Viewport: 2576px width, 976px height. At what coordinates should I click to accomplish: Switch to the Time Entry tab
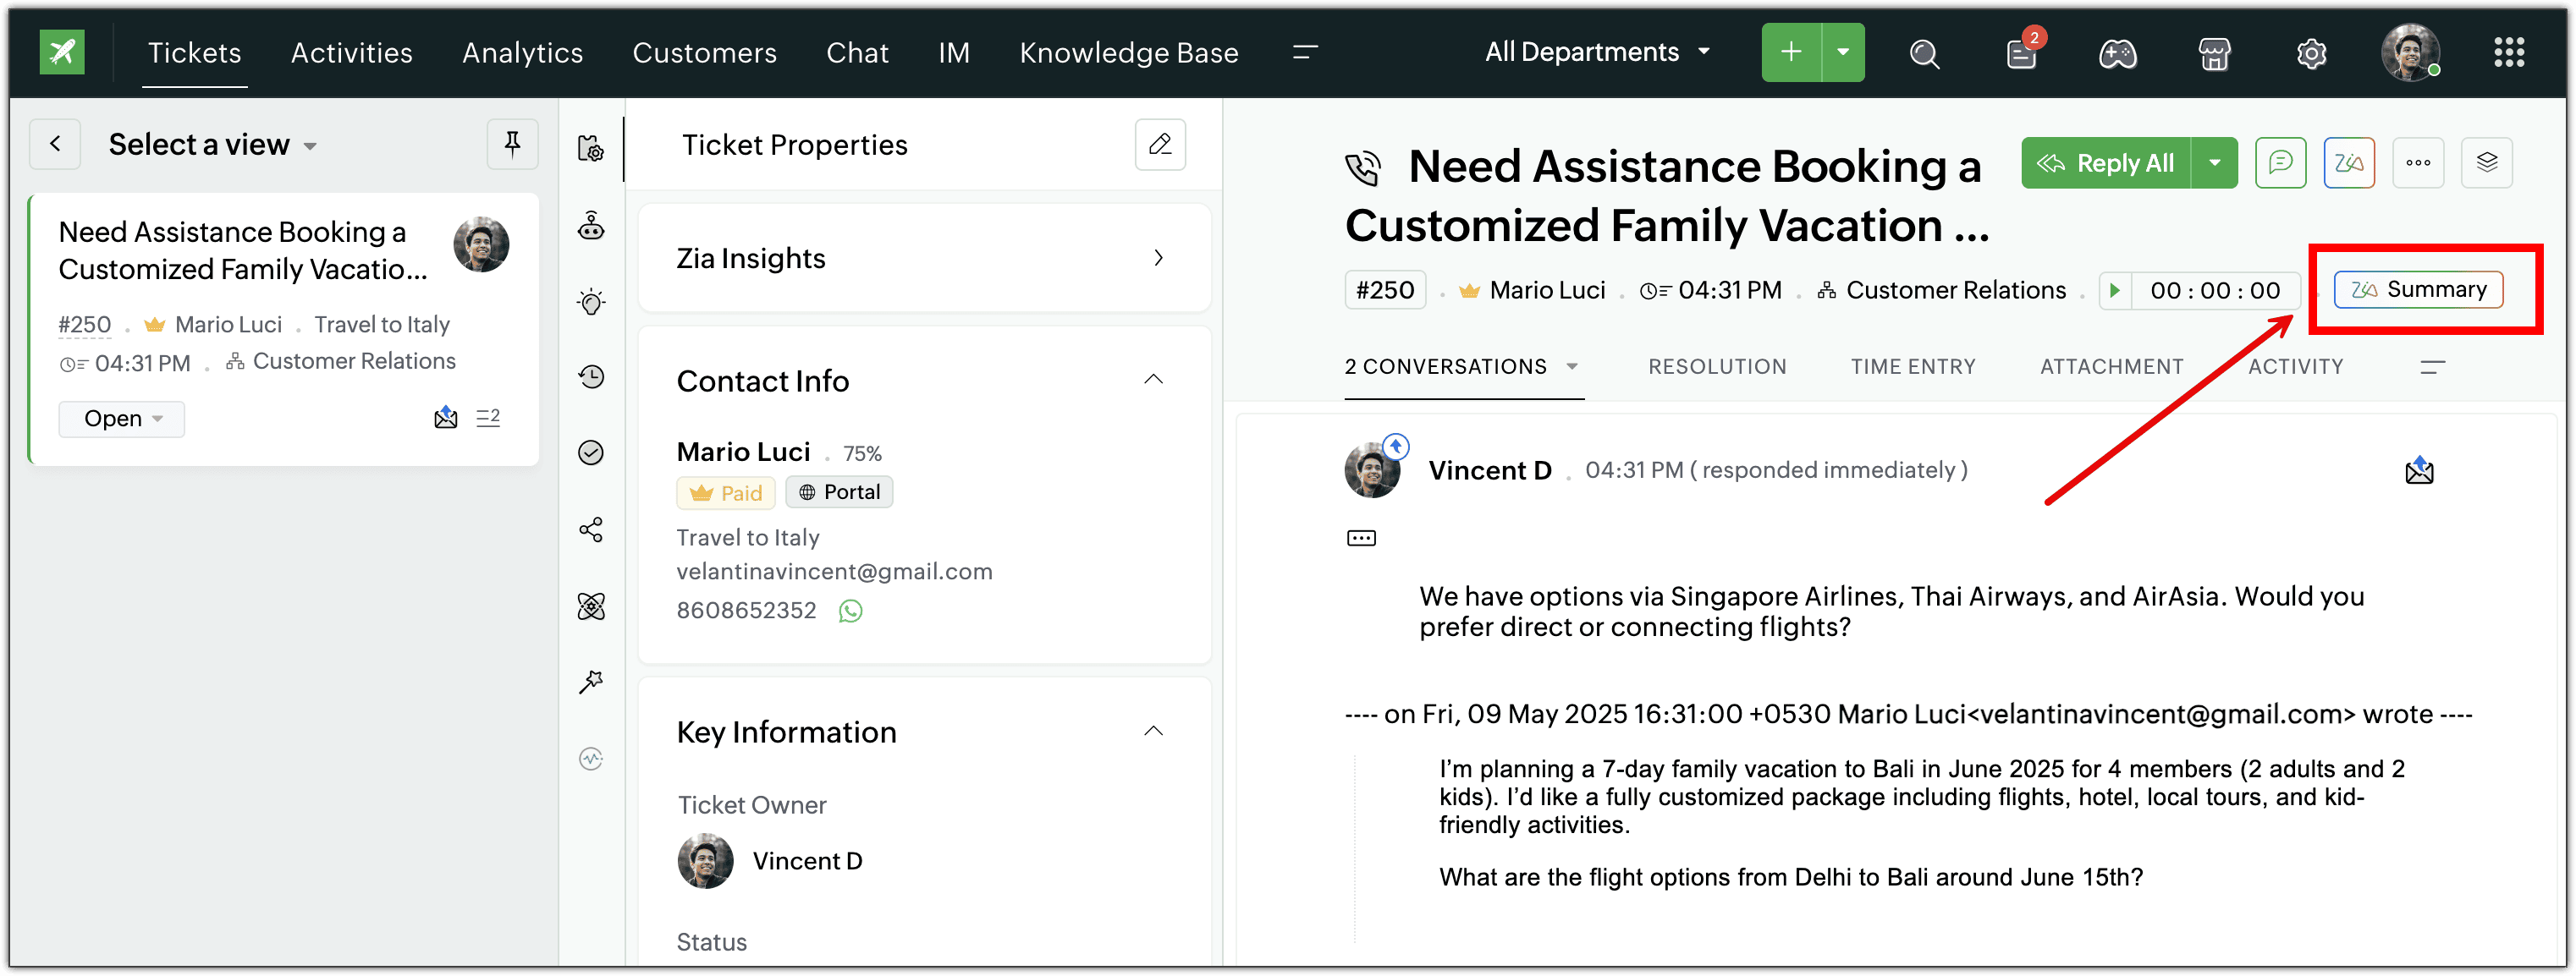(1913, 366)
